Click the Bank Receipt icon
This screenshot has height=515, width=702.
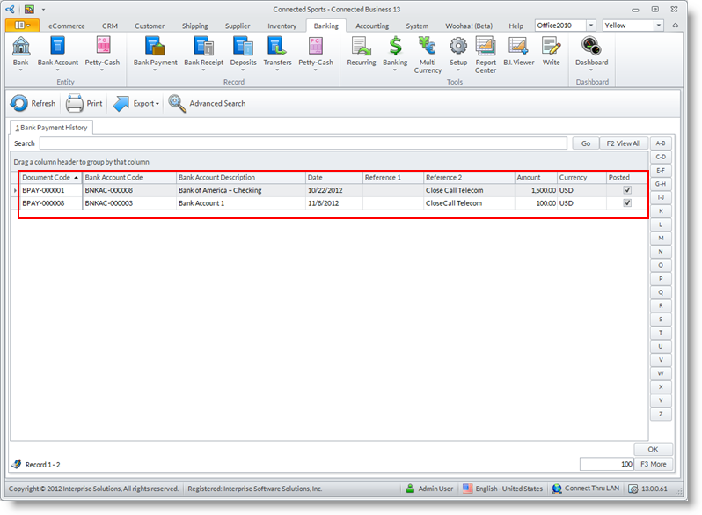click(x=203, y=48)
